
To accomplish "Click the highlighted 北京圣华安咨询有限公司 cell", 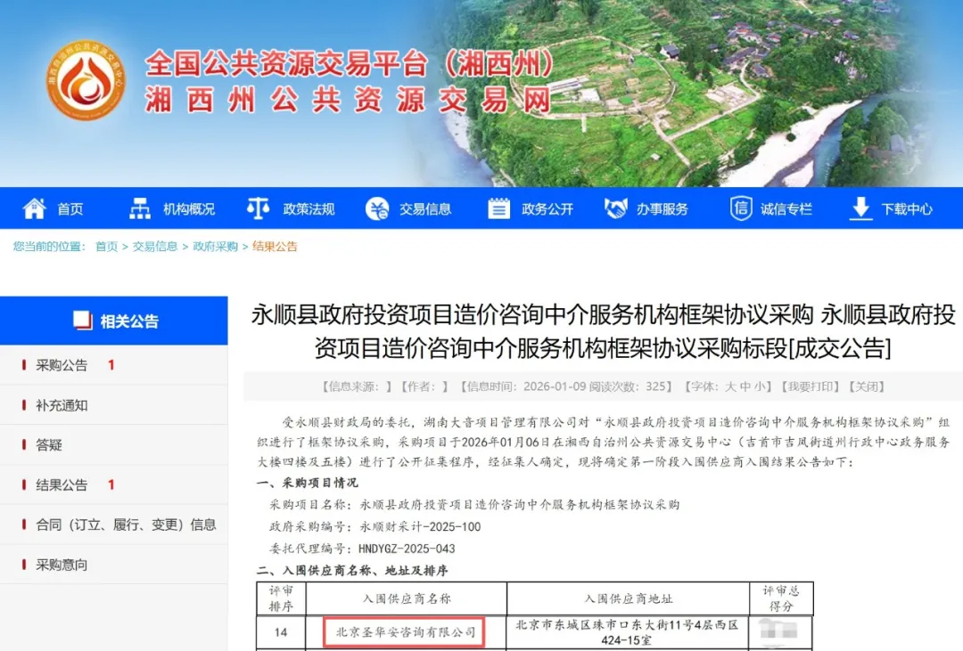I will (x=406, y=632).
